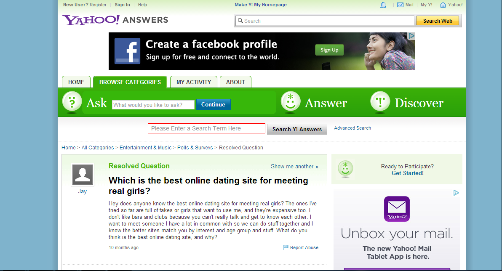Click the AdChoices icon on Yahoo Mail ad
Viewport: 502px width, 271px height.
[456, 193]
